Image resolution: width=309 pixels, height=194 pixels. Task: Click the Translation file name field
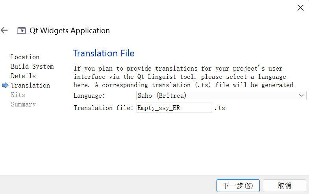(x=174, y=108)
